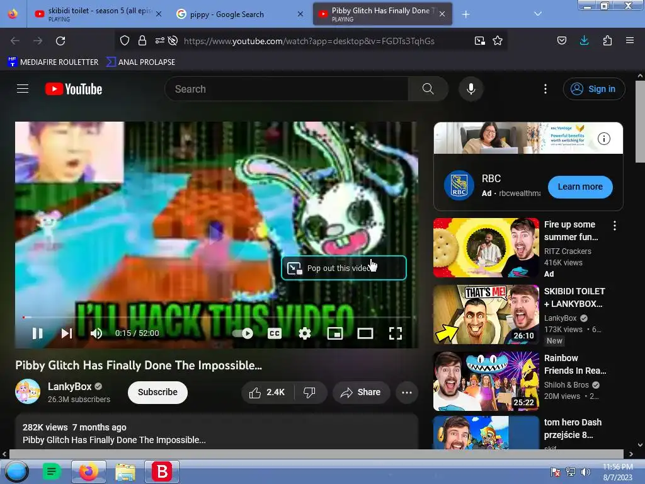Open Rainbow Friends In Real video thumbnail
The width and height of the screenshot is (645, 484).
click(486, 381)
